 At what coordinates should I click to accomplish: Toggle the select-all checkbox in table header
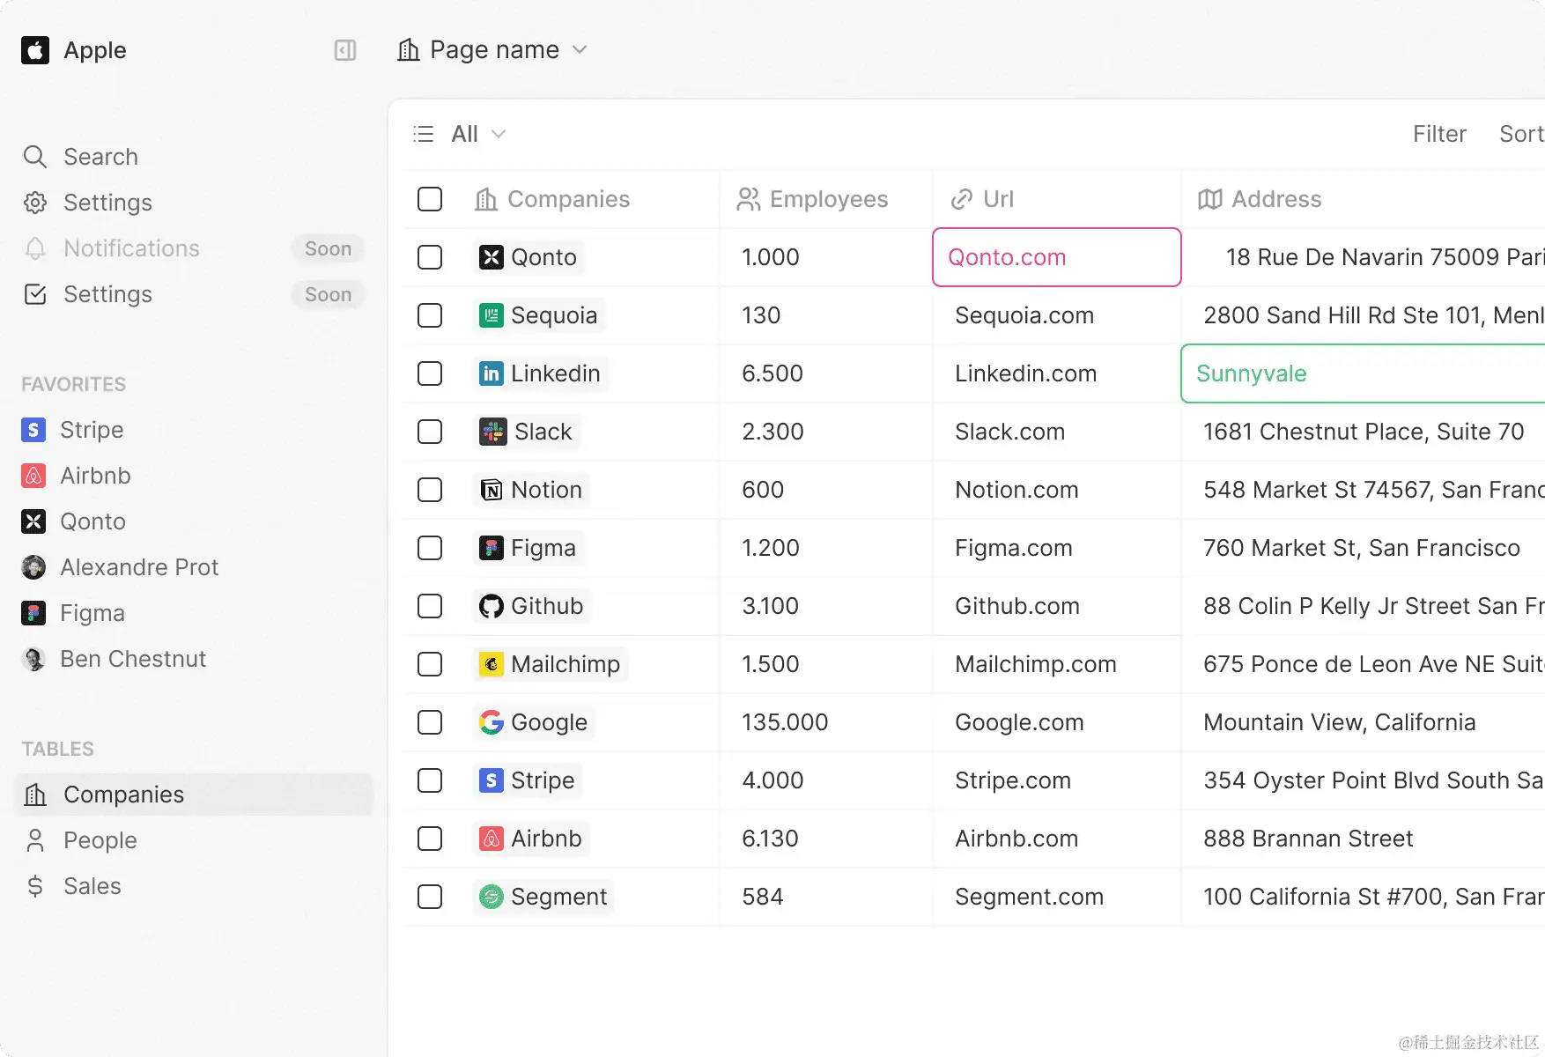430,199
